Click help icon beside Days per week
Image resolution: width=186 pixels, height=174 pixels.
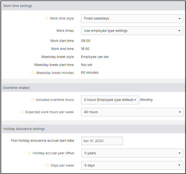click(x=48, y=165)
